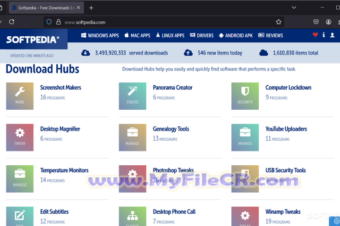Click the Updated One Minute Ago text

[32, 56]
